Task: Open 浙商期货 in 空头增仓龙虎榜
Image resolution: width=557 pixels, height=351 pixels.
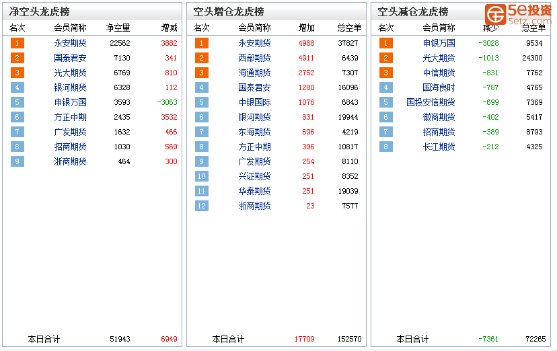Action: [254, 206]
